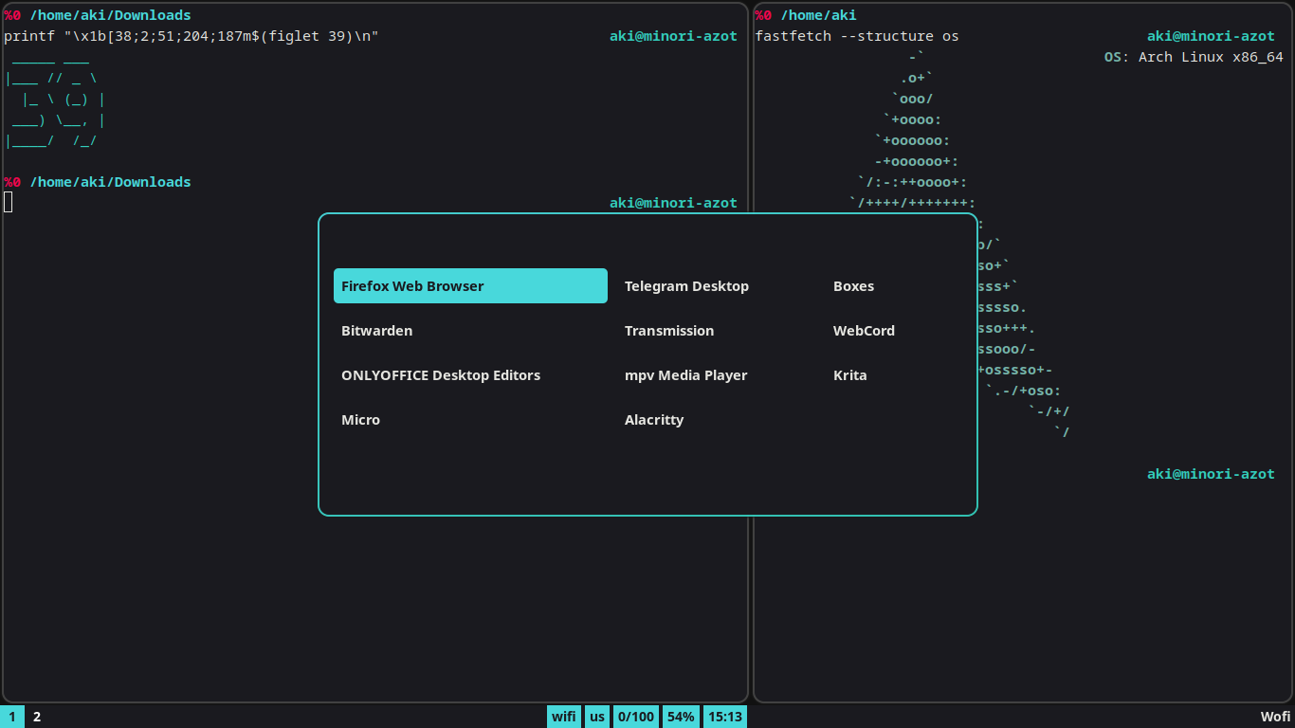The width and height of the screenshot is (1295, 728).
Task: Open Krita from the launcher
Action: coord(850,375)
